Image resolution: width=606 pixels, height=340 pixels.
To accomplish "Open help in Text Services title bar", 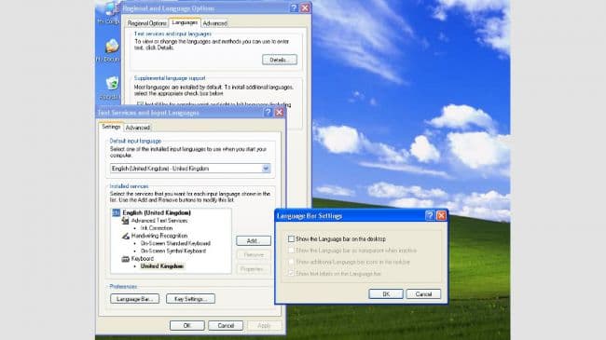I will click(268, 113).
